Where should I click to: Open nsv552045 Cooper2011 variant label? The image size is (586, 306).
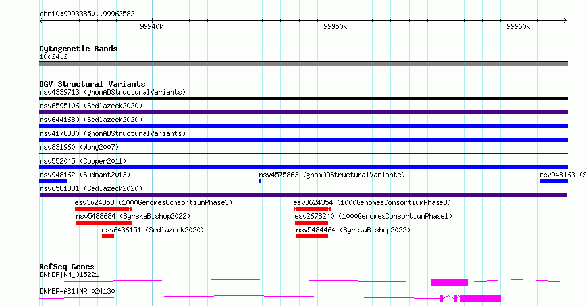pos(83,161)
